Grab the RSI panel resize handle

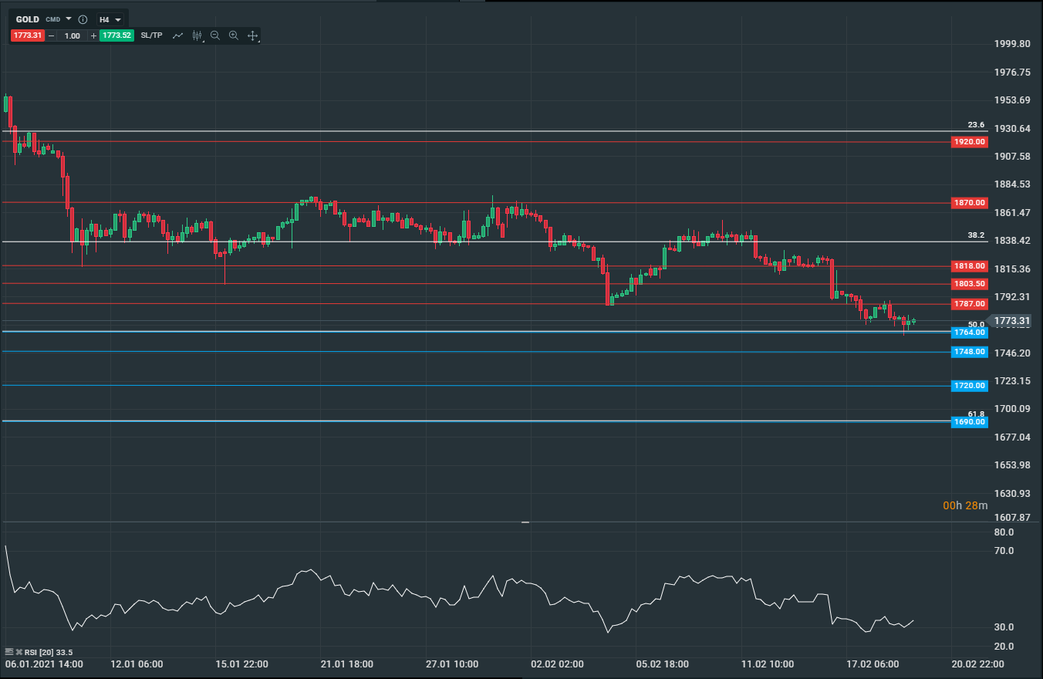(x=525, y=522)
